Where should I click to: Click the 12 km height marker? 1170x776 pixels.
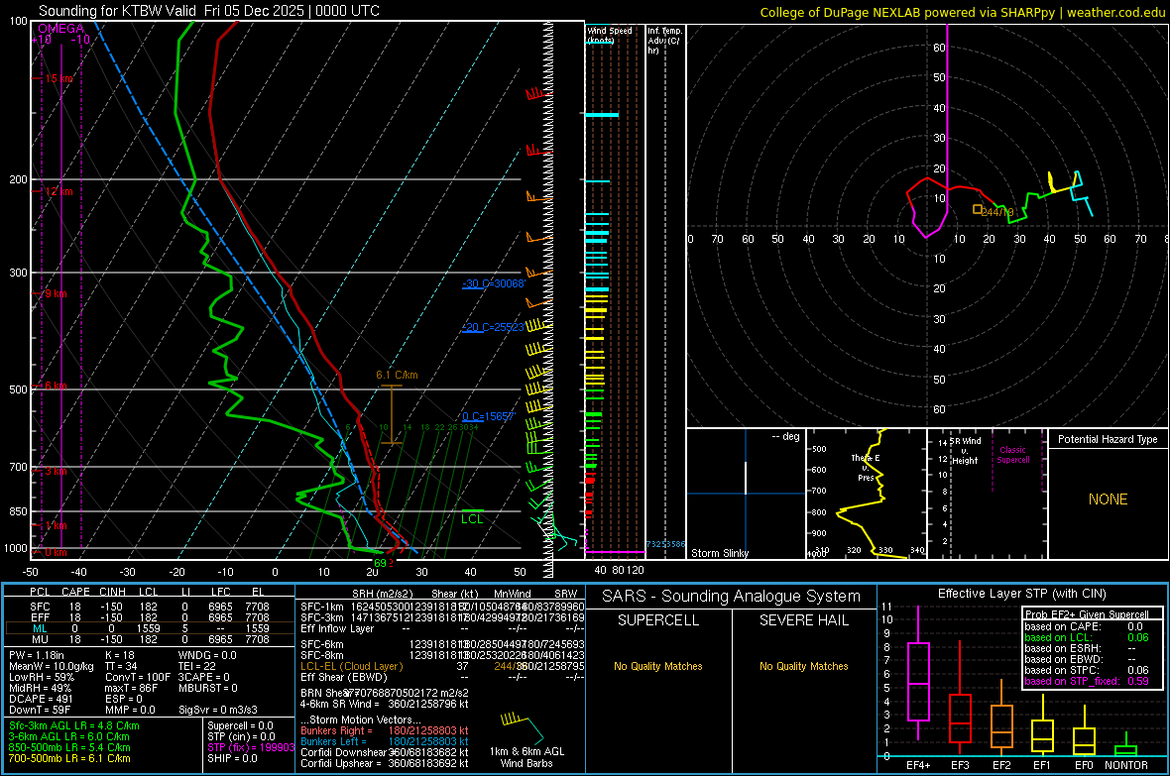(58, 191)
